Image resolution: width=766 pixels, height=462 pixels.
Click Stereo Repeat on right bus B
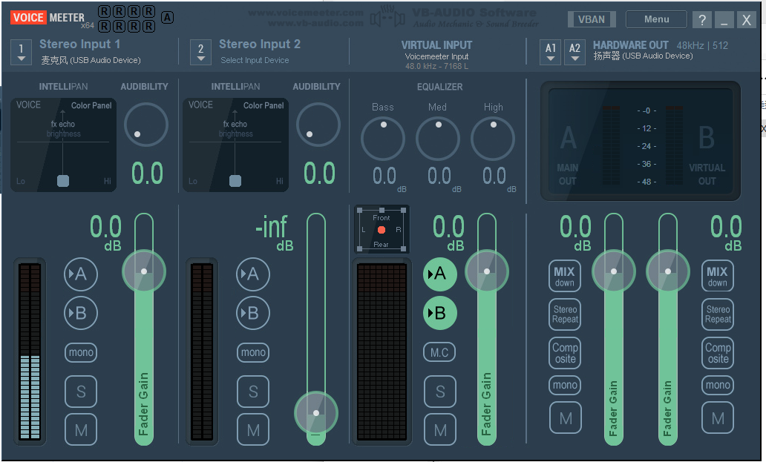(718, 314)
